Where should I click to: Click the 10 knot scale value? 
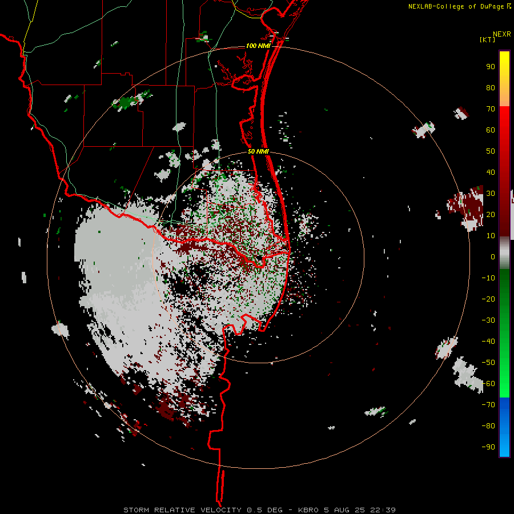(x=491, y=236)
